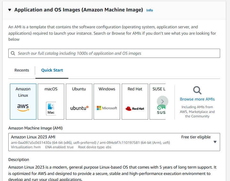Switch to the Quick Start tab
230x181 pixels.
coord(52,70)
